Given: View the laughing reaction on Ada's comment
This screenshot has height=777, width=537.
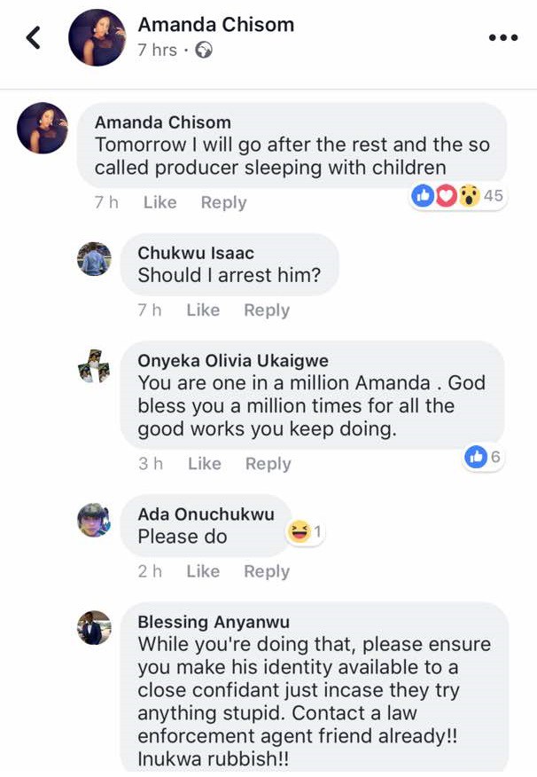Looking at the screenshot, I should (x=305, y=532).
